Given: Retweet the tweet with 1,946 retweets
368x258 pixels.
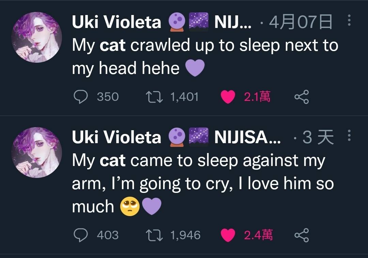Looking at the screenshot, I should [x=154, y=235].
